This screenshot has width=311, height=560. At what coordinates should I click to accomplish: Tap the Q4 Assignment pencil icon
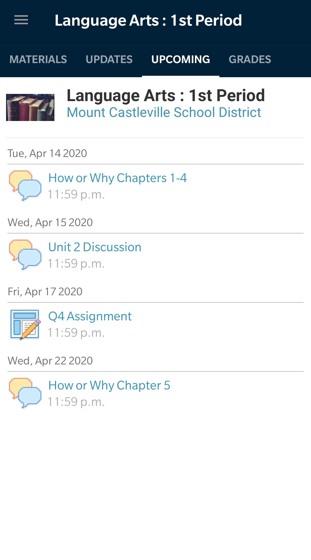coord(25,324)
